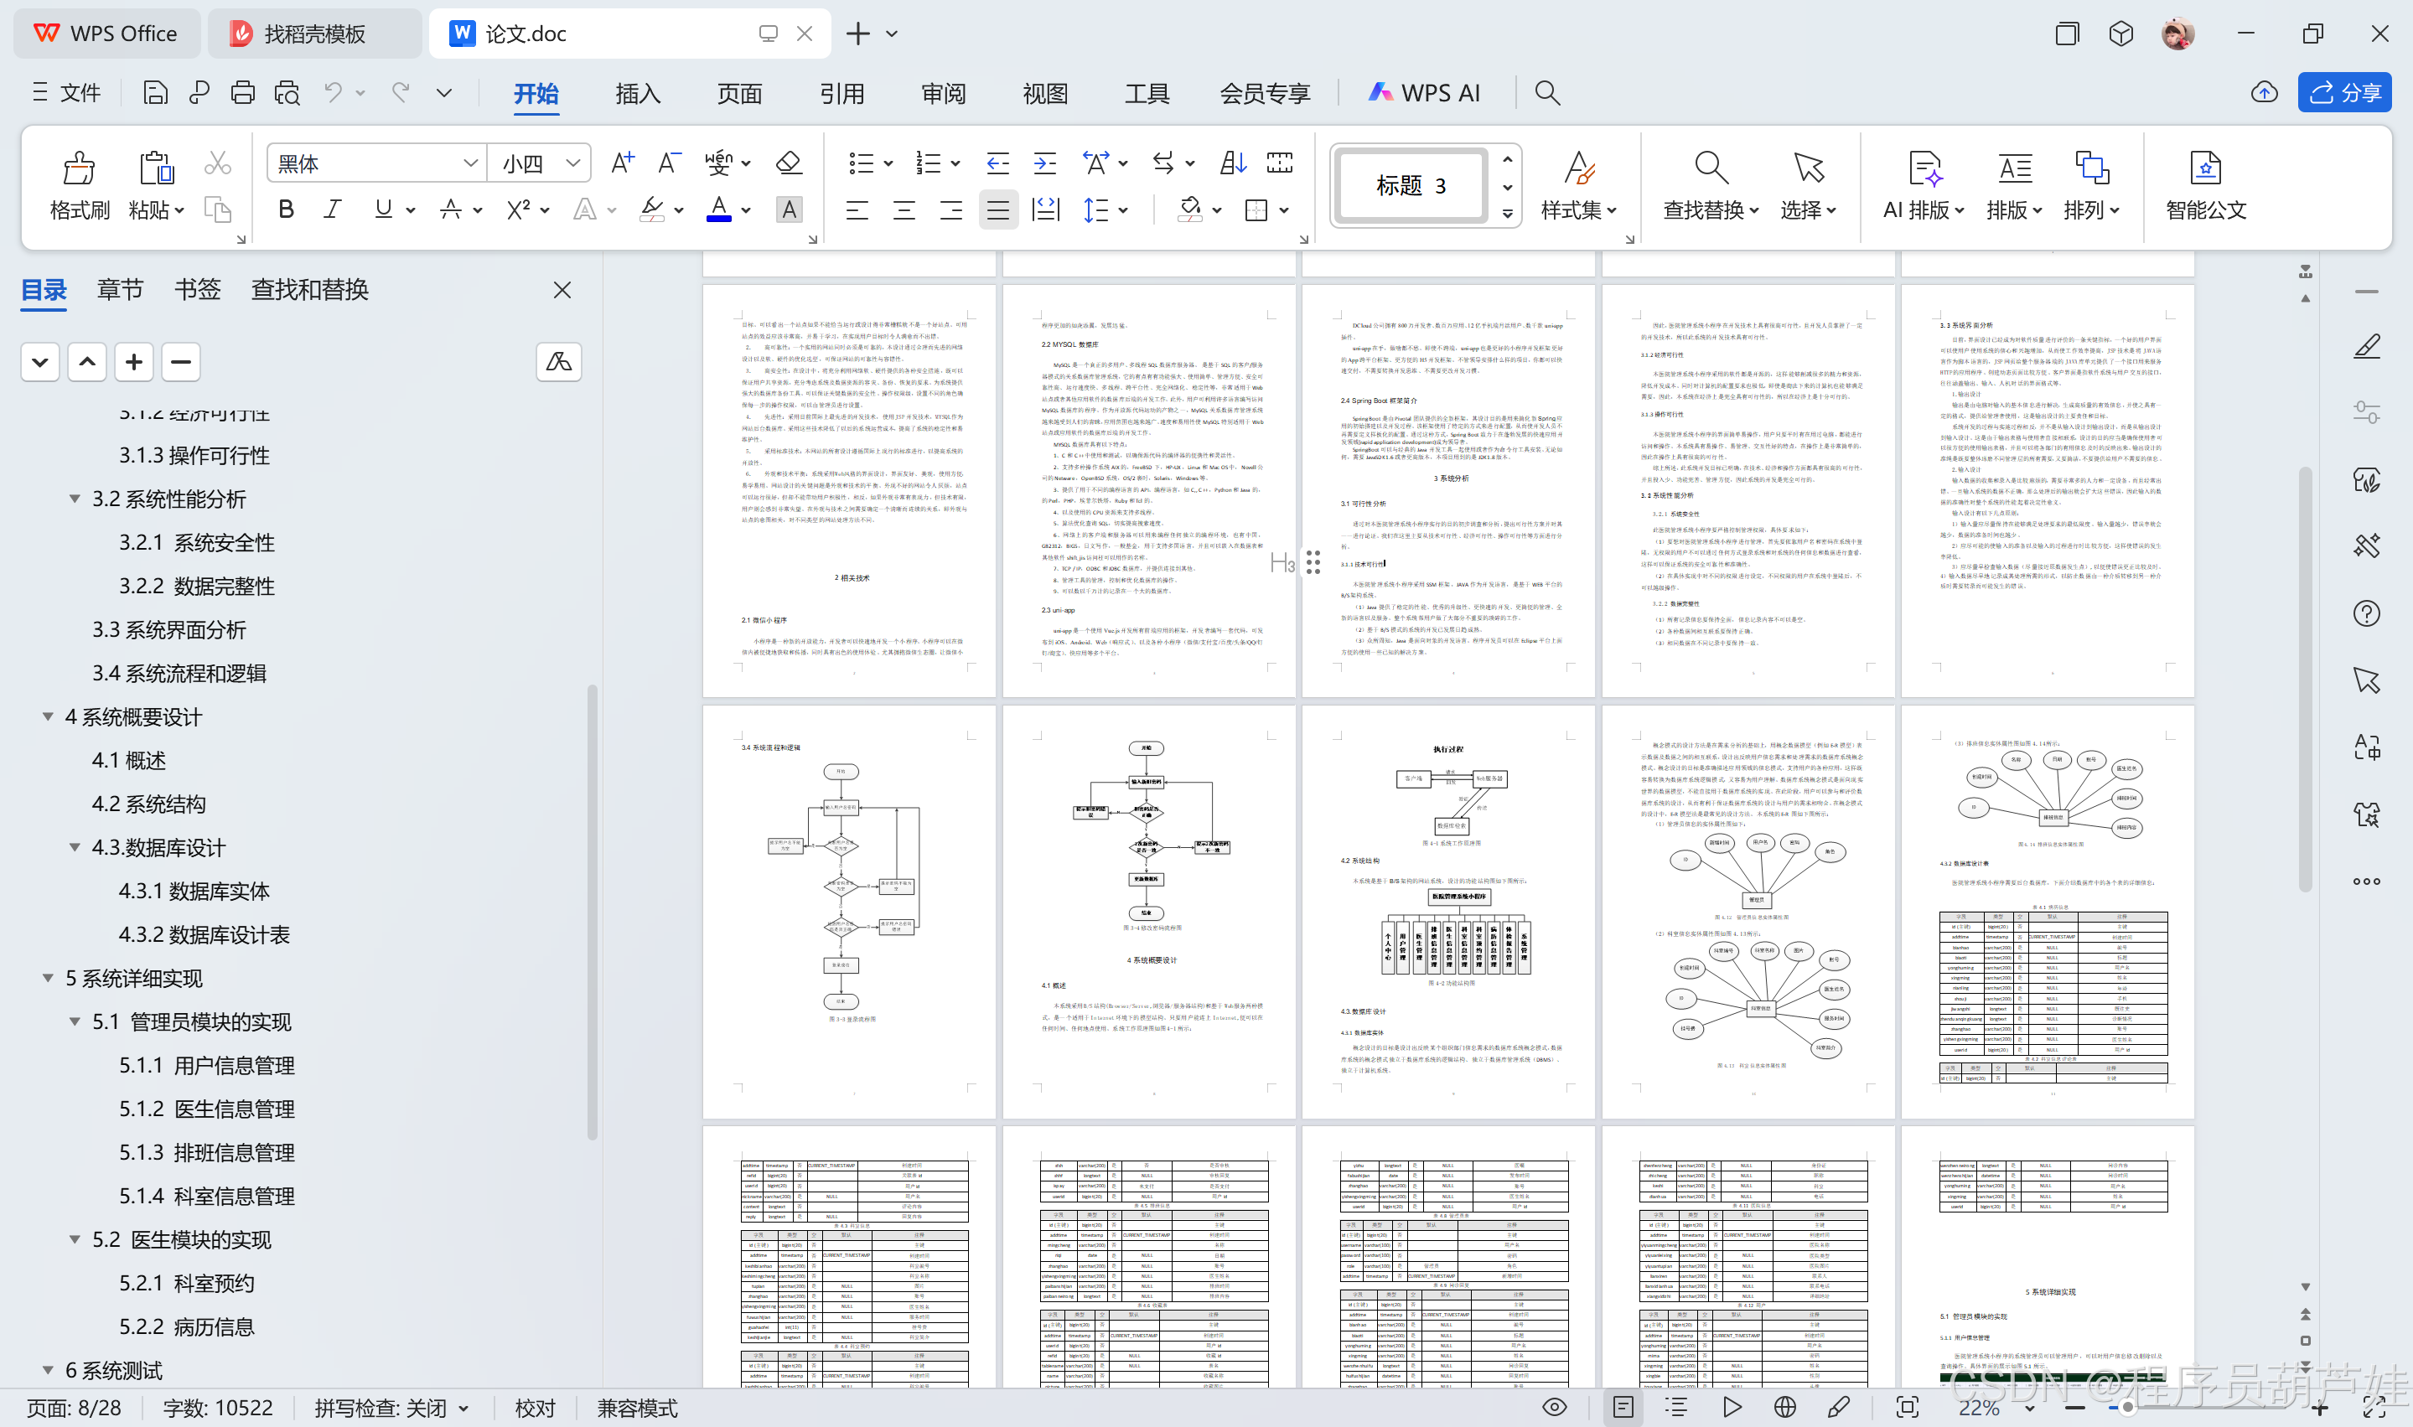Image resolution: width=2413 pixels, height=1427 pixels.
Task: Collapse the 4.3.数据库设计 tree node
Action: pyautogui.click(x=74, y=848)
